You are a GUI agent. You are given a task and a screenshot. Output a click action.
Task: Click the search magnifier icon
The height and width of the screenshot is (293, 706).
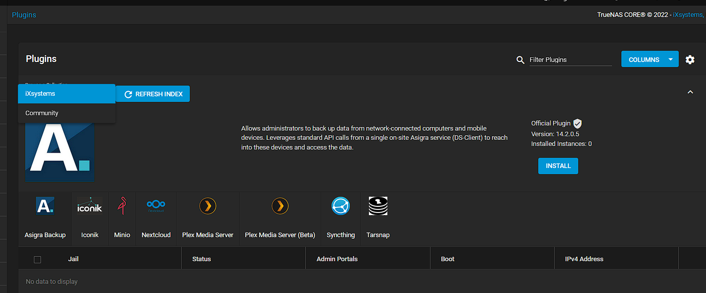tap(520, 60)
